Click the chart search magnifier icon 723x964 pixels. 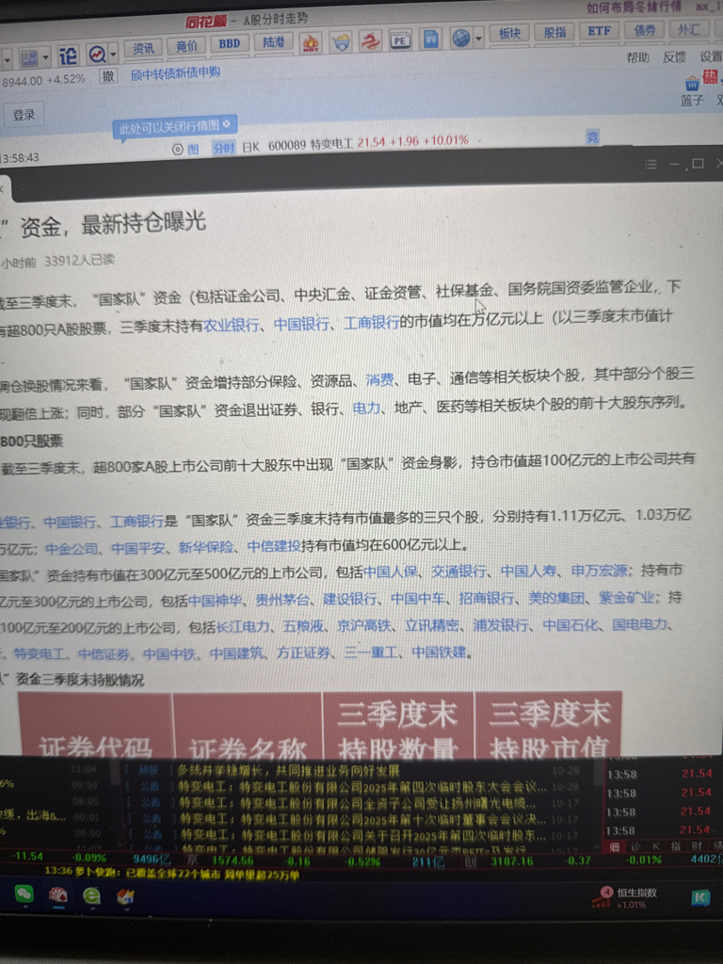pyautogui.click(x=97, y=55)
